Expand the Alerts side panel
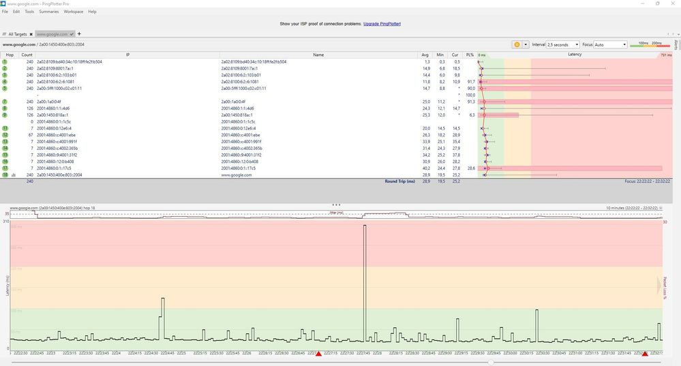 click(676, 44)
